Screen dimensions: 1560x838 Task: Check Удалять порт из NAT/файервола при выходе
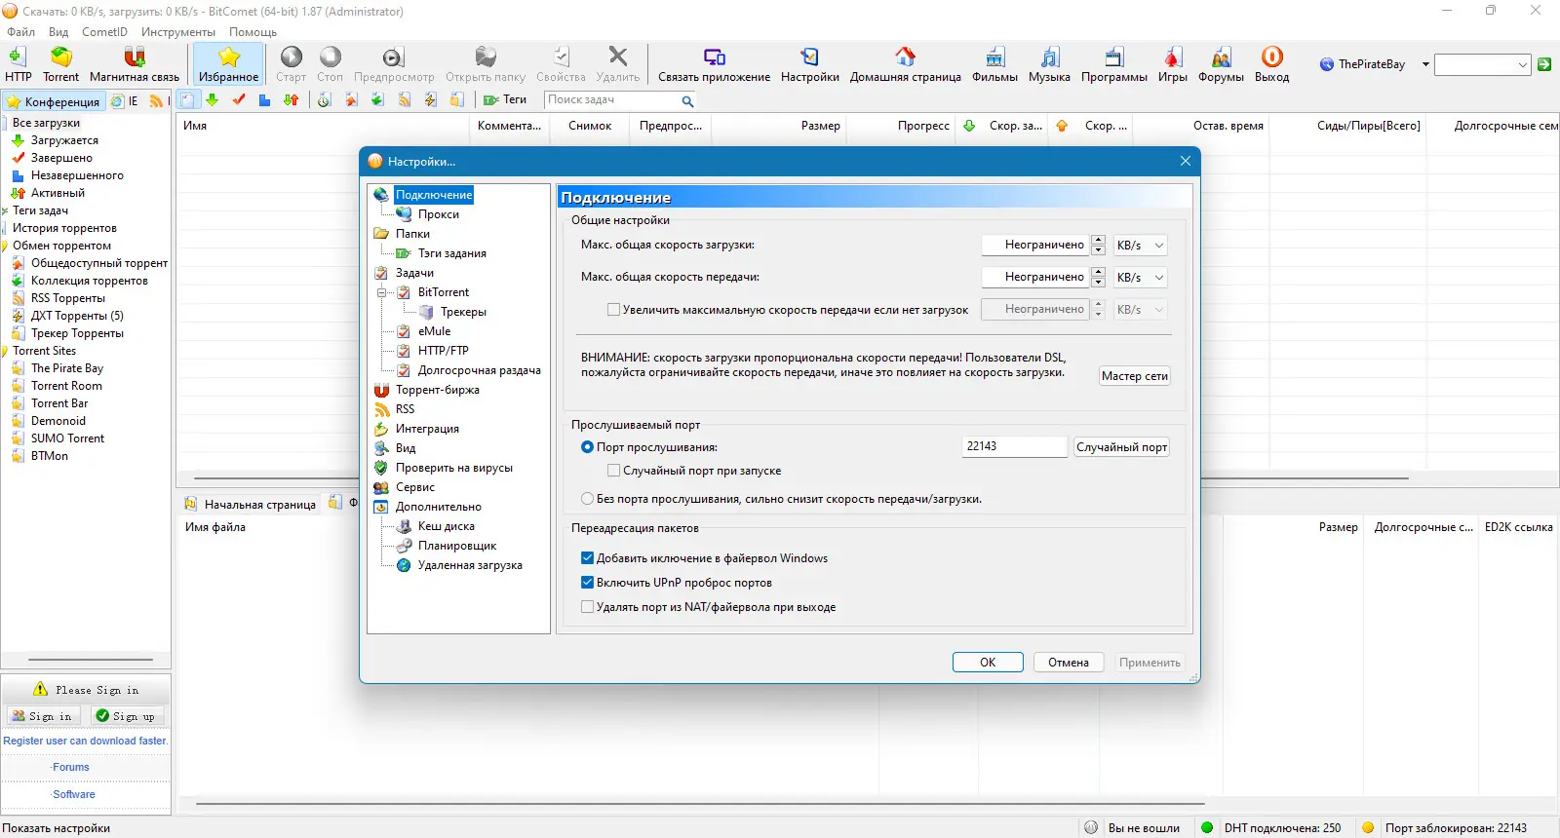pos(587,607)
